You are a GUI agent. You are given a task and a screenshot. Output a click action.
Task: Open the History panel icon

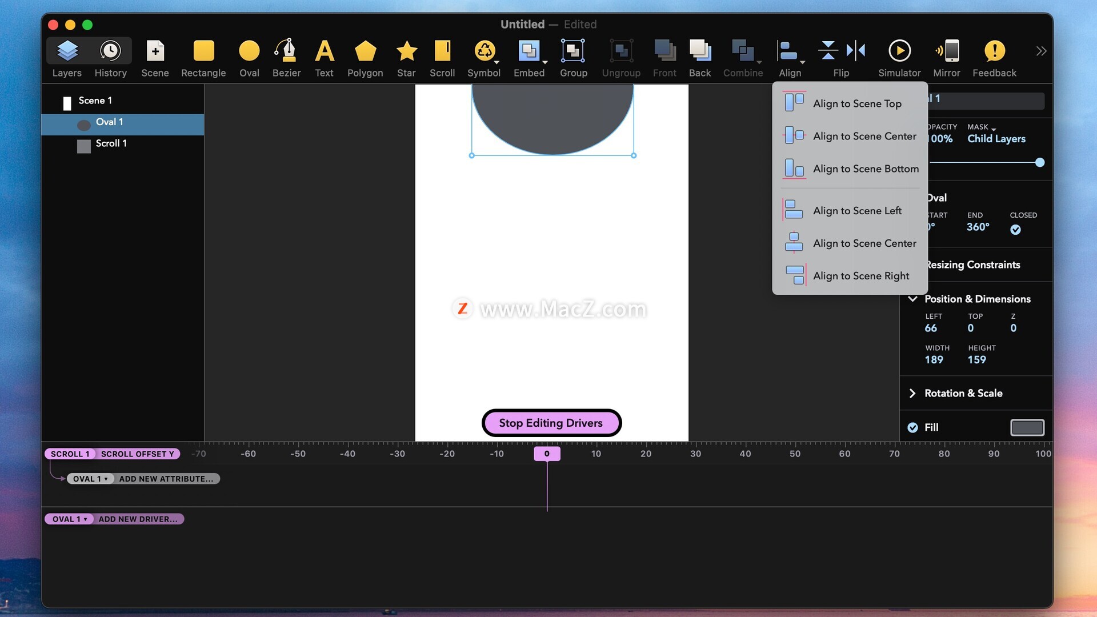pyautogui.click(x=110, y=51)
